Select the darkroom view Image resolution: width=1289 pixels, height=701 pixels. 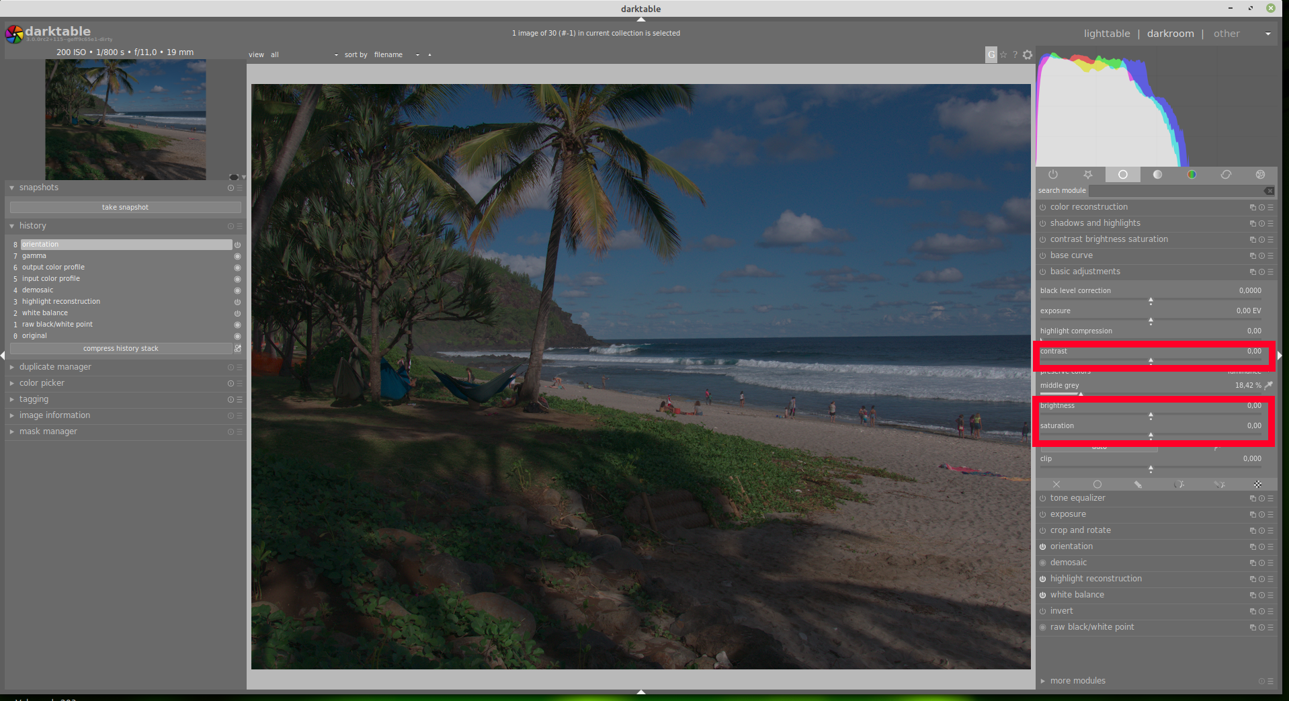1171,34
